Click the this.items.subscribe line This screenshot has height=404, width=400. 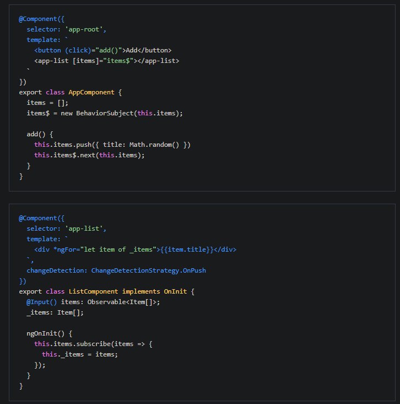pos(93,344)
